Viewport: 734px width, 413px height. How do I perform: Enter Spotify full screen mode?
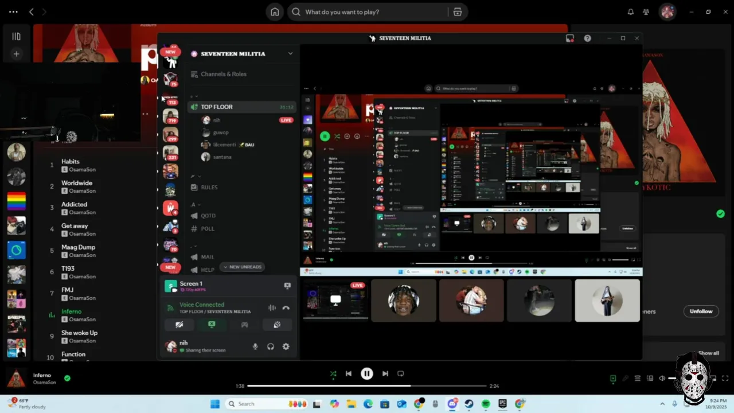click(725, 379)
